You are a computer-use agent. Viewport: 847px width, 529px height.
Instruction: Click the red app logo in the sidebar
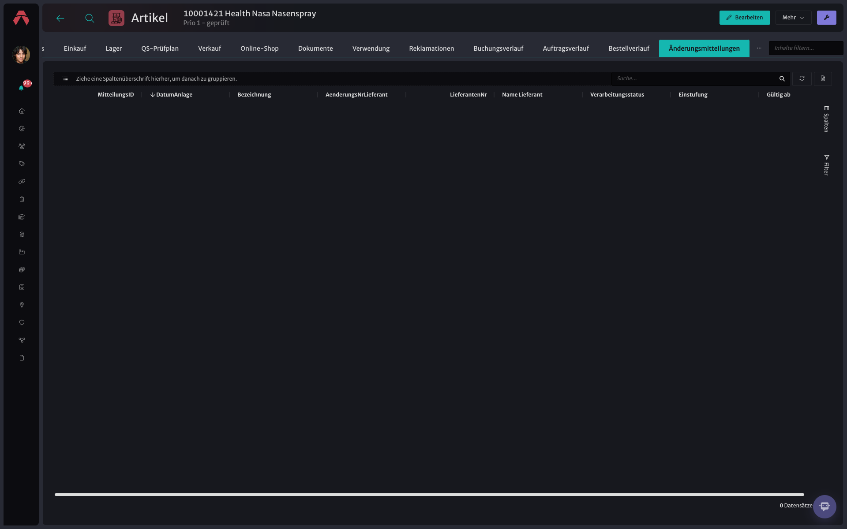click(21, 18)
